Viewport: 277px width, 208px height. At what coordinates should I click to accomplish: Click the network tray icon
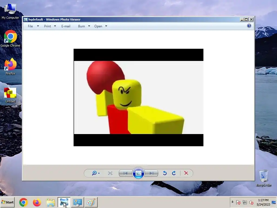tap(245, 202)
